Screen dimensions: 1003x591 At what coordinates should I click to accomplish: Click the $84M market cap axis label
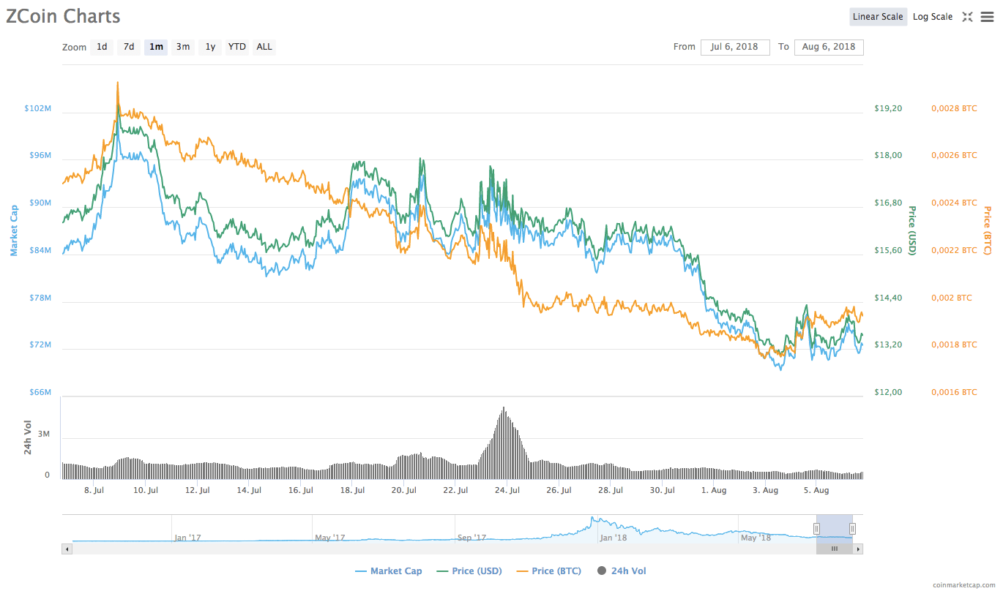[40, 250]
